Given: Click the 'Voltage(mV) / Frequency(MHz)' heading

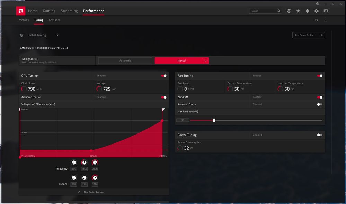Looking at the screenshot, I should tap(38, 104).
